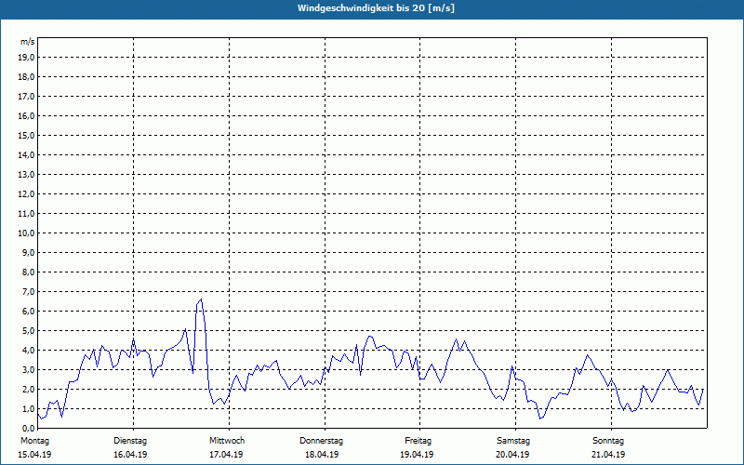Click the date 20.04.19
Image resolution: width=744 pixels, height=465 pixels.
coord(512,455)
